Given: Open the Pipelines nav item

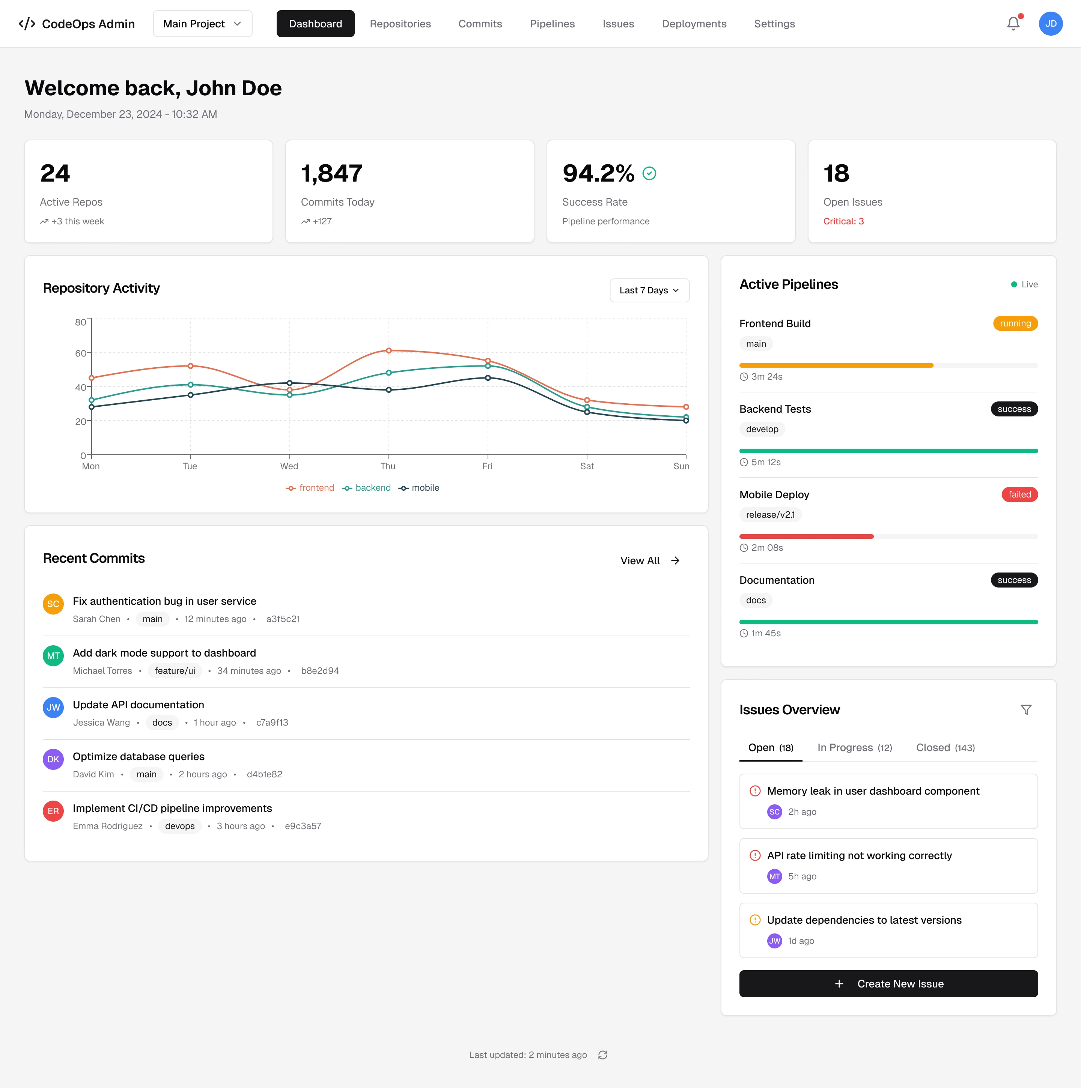Looking at the screenshot, I should coord(552,24).
